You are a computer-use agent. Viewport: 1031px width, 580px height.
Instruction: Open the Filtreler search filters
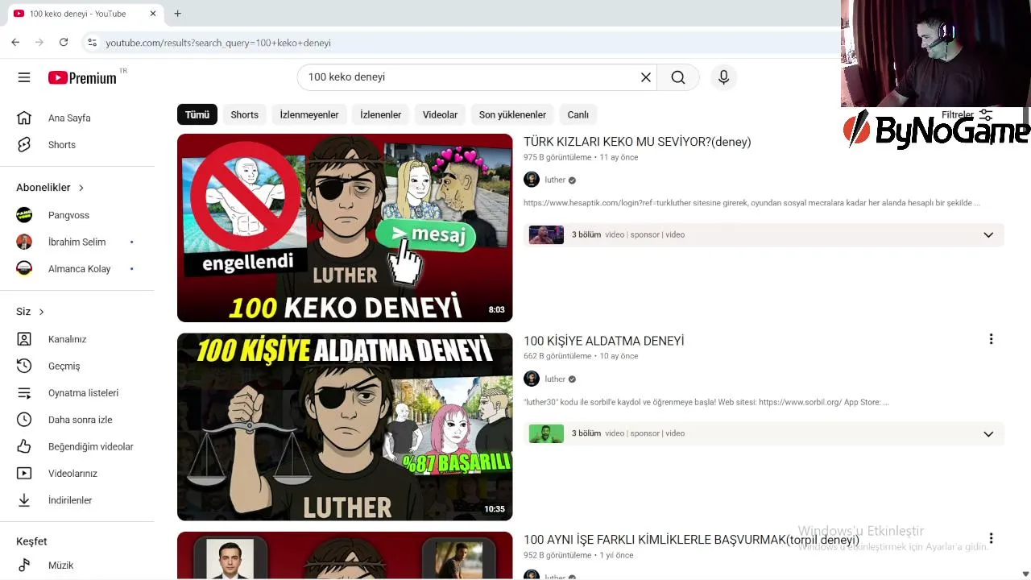point(967,114)
